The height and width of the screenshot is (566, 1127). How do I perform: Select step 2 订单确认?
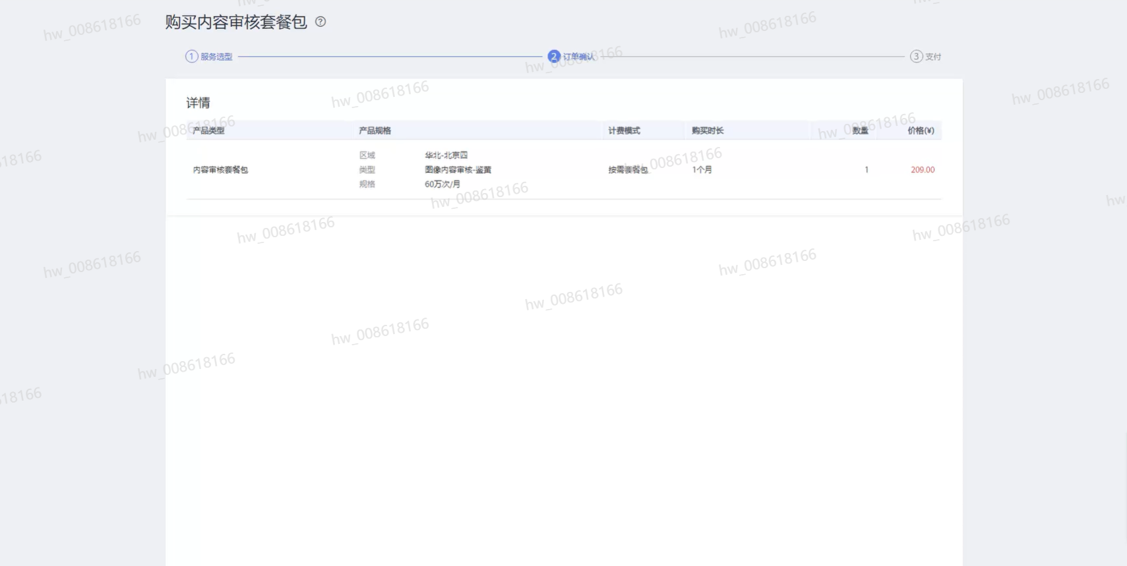click(x=571, y=57)
